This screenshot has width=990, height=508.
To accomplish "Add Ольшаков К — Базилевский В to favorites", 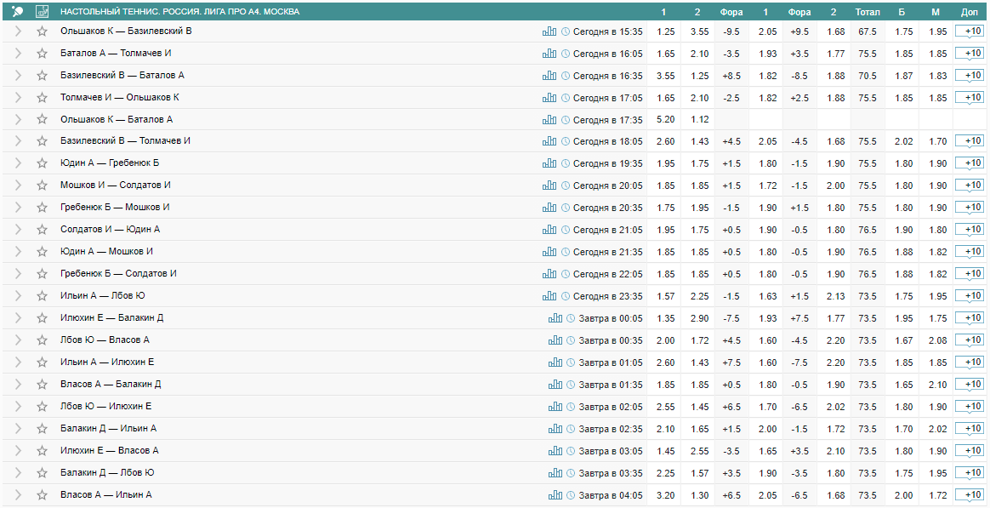I will (x=42, y=31).
